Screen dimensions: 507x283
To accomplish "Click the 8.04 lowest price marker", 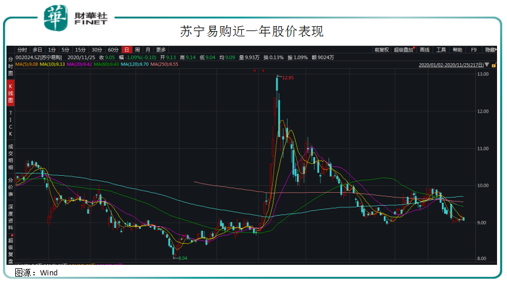I will pos(182,258).
